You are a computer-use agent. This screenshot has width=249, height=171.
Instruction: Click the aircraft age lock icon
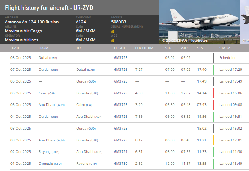click(x=113, y=40)
